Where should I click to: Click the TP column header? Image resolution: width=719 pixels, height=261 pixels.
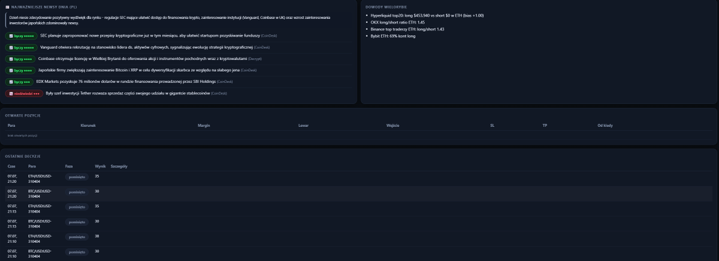point(545,126)
